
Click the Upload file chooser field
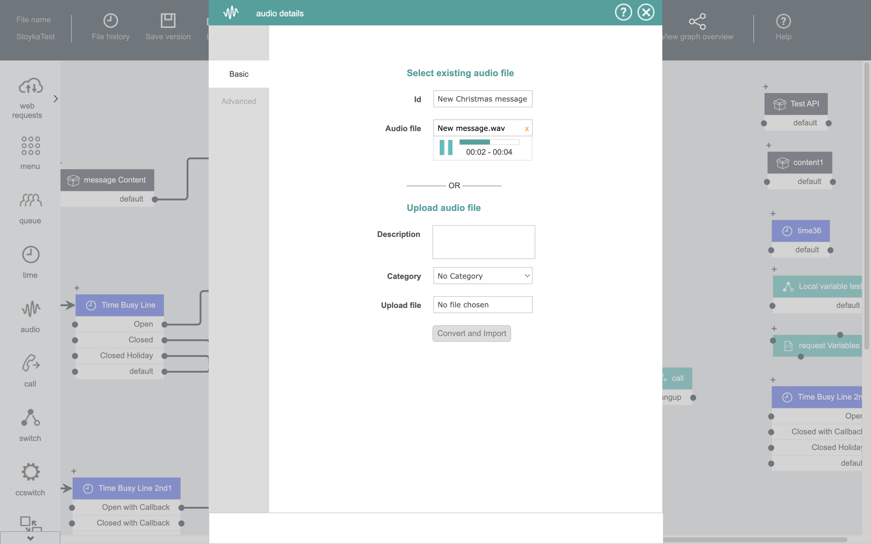pos(482,305)
